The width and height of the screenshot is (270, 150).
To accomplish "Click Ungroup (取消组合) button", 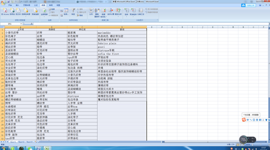I will coord(133,12).
